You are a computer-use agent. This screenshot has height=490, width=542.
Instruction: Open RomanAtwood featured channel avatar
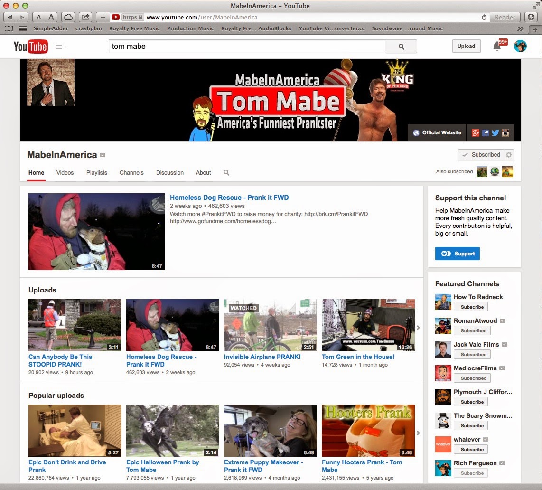443,326
